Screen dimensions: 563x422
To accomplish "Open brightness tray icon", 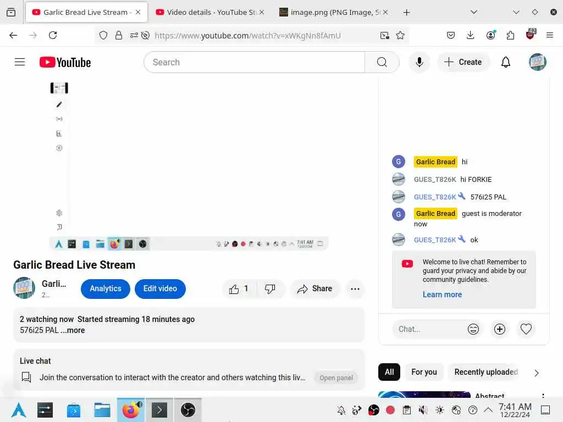I will coord(440,410).
